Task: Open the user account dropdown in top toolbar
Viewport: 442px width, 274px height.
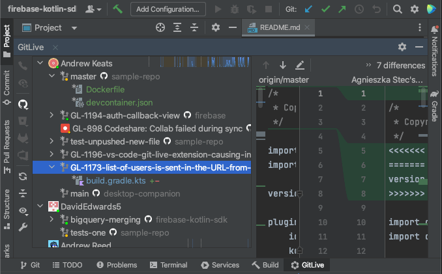Action: [x=93, y=9]
